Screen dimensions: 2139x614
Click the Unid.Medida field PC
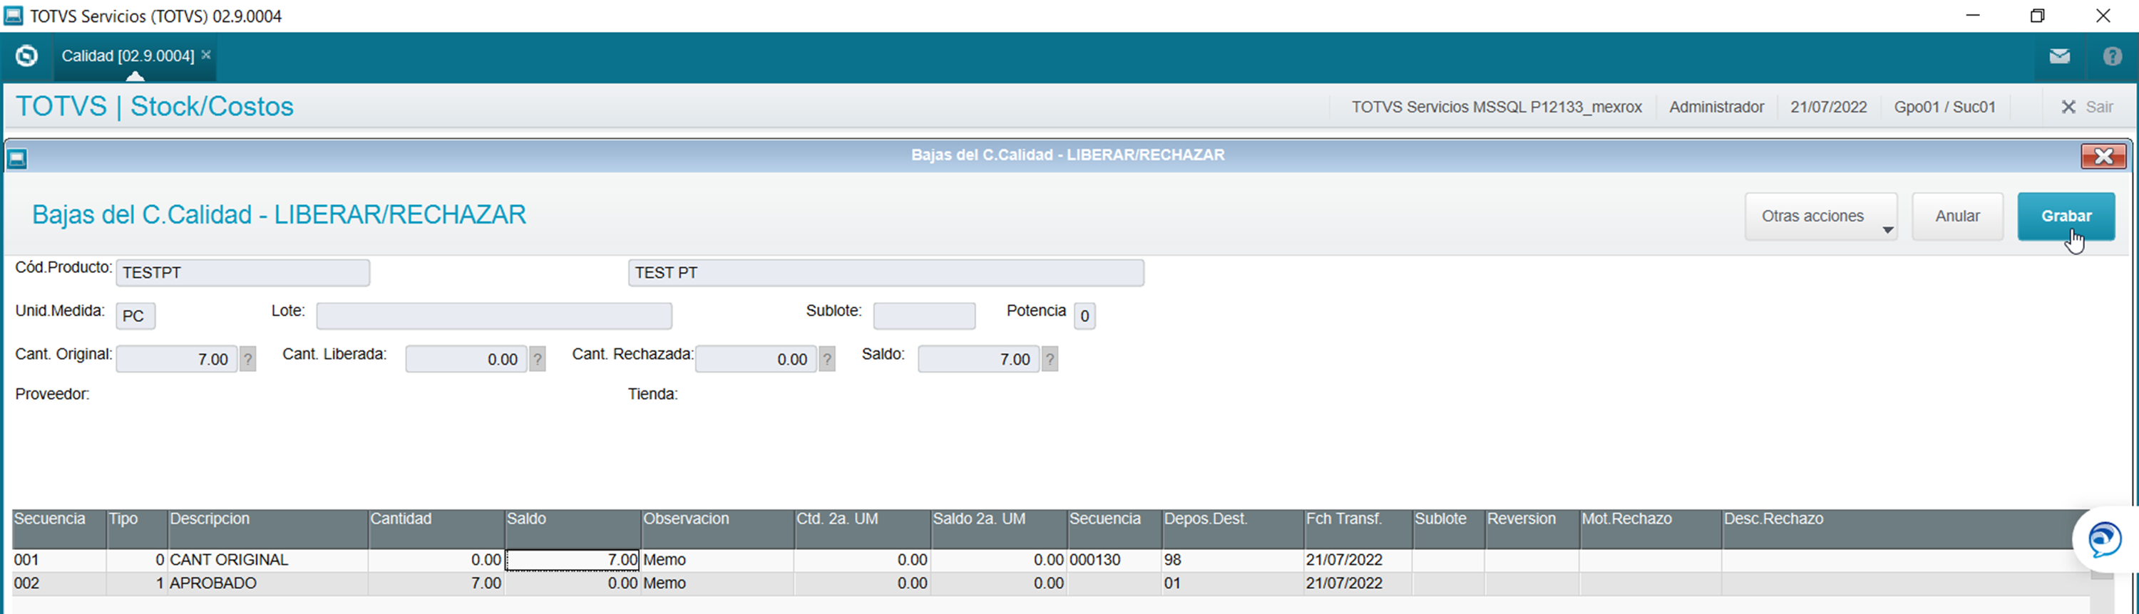tap(135, 316)
